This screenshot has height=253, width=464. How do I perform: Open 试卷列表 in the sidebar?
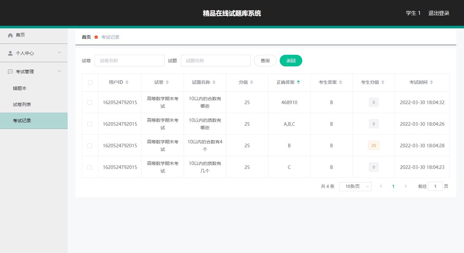(22, 105)
